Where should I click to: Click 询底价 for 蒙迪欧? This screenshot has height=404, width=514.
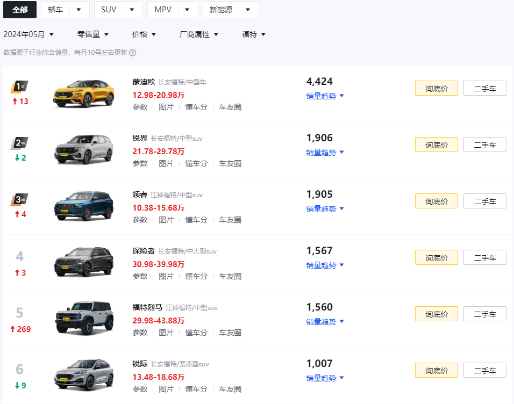[437, 88]
